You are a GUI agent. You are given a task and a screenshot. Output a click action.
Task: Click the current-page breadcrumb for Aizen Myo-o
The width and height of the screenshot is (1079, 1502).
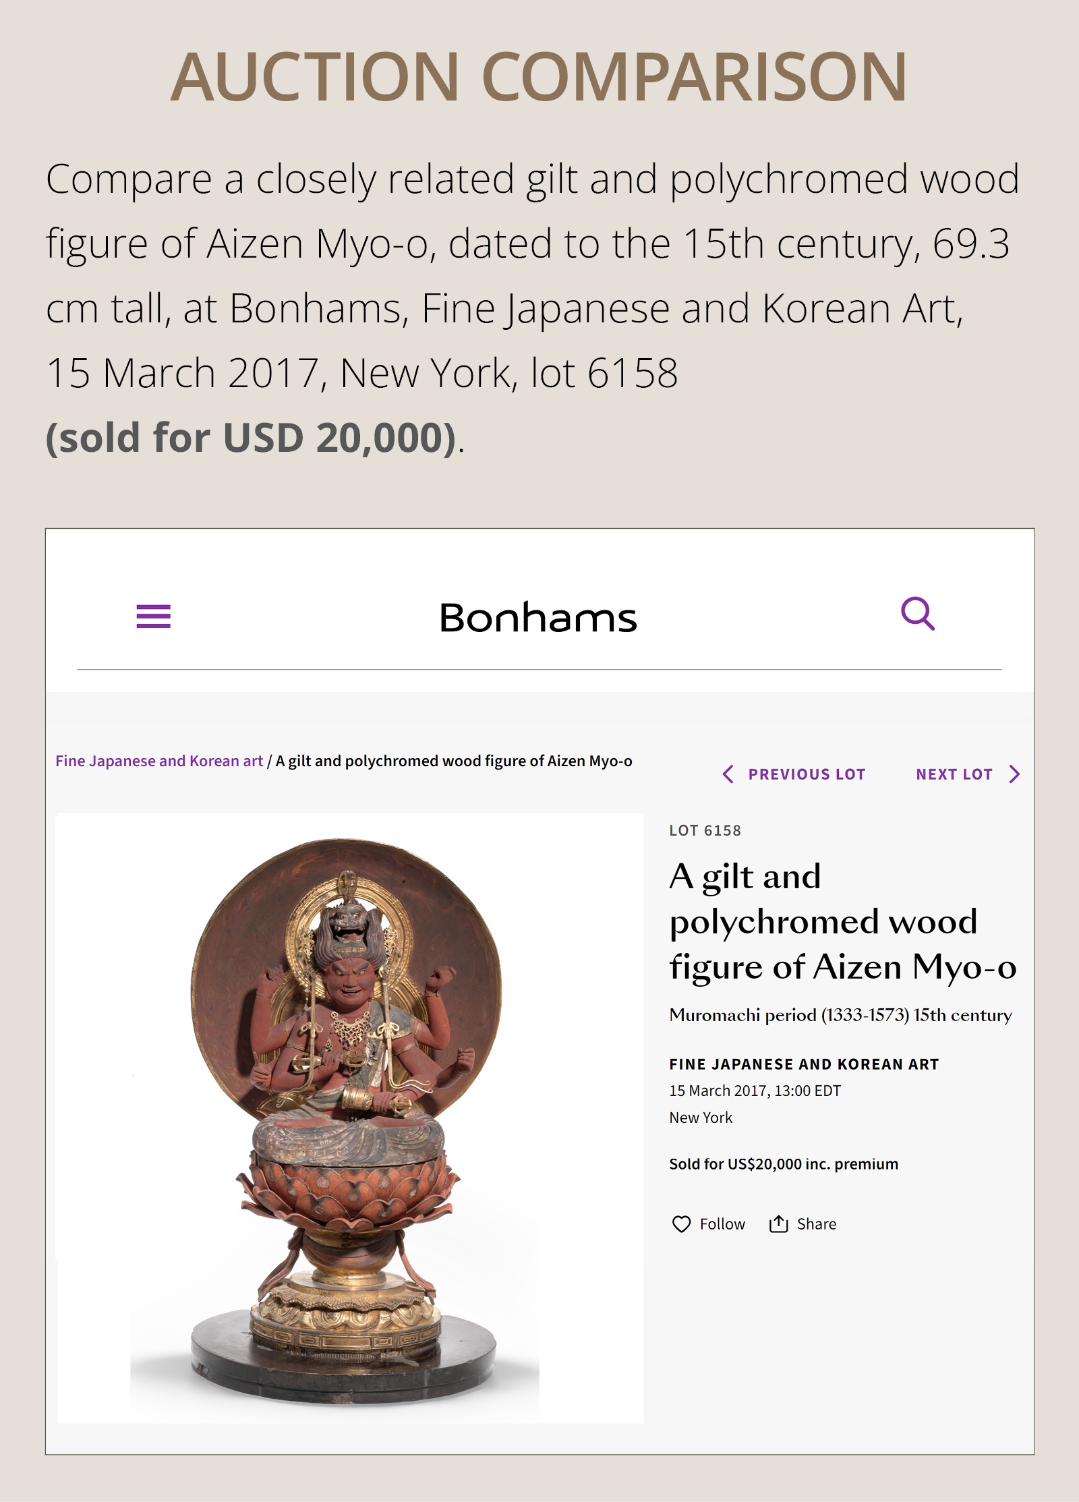(454, 761)
